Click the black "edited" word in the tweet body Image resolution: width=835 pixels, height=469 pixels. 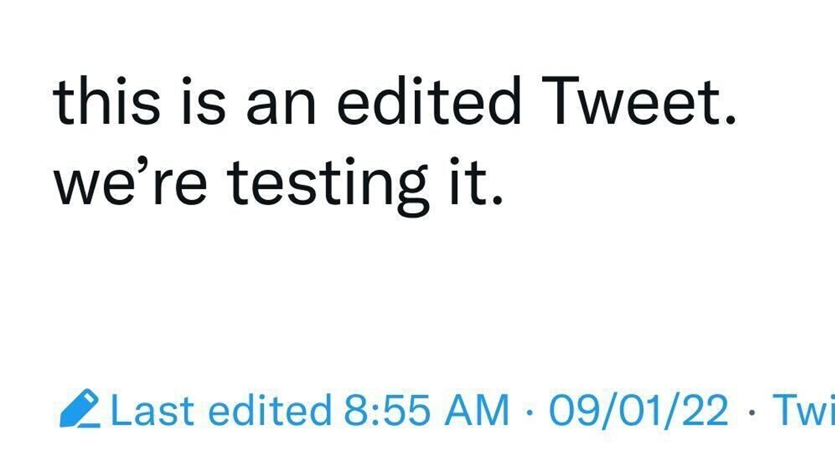(x=428, y=103)
